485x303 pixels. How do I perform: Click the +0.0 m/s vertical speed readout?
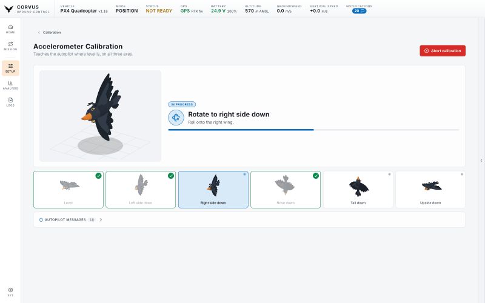pyautogui.click(x=319, y=11)
